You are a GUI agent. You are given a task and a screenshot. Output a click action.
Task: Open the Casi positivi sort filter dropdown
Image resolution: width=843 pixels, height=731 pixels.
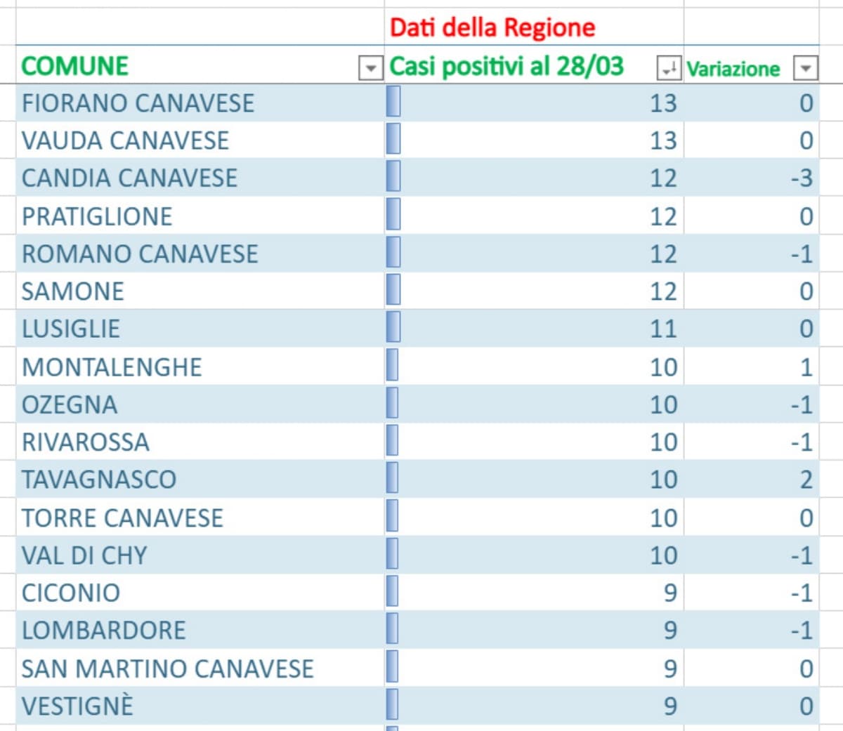668,68
